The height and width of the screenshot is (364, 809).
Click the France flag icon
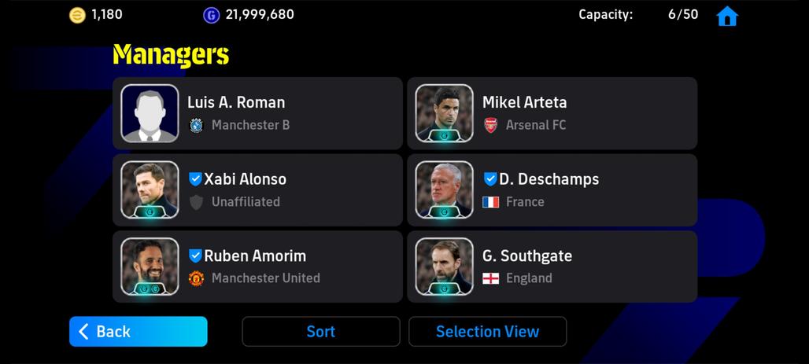(491, 202)
